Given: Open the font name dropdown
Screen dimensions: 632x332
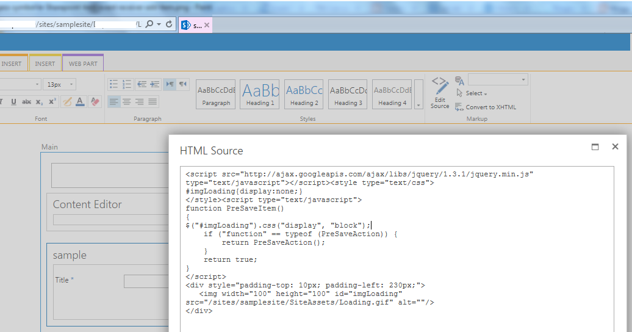Looking at the screenshot, I should point(37,84).
